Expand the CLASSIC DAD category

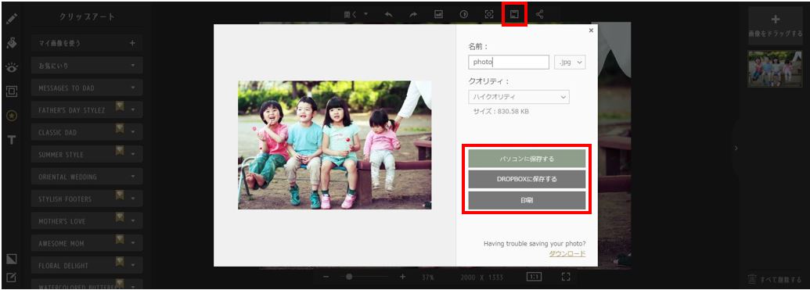(133, 132)
